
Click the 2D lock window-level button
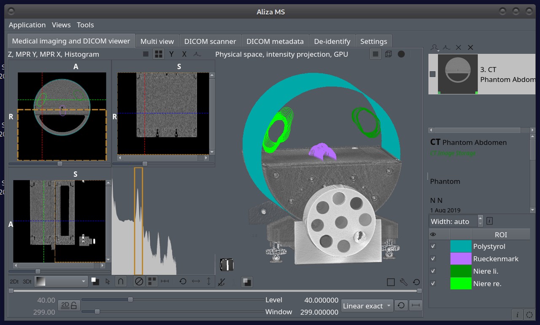[70, 306]
